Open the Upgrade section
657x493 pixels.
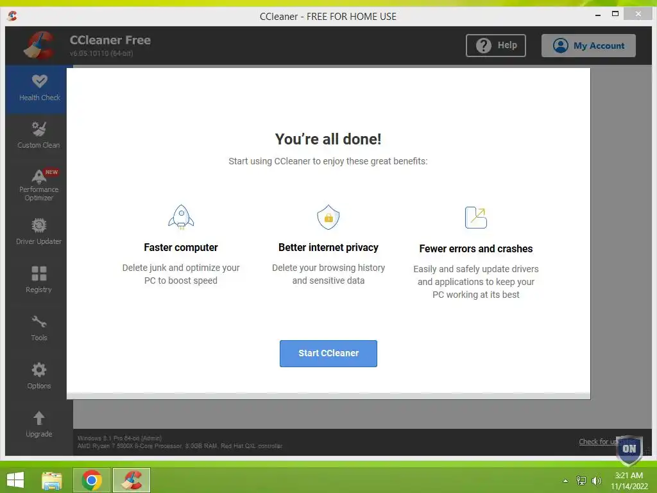(x=39, y=425)
